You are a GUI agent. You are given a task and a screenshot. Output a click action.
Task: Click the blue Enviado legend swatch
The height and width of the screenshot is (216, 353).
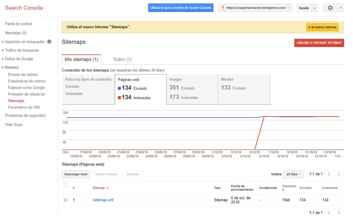(x=119, y=88)
